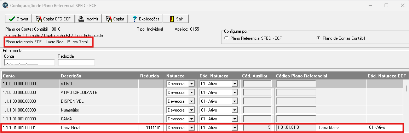
Task: Select account cell 1.1.0.00.000.00000
Action: 30,93
